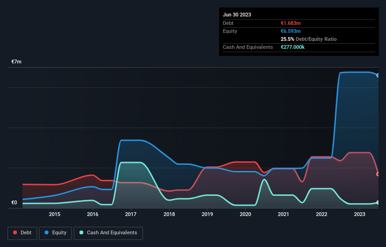Click the €277.000k cash value
Viewport: 386px width, 247px height.
click(292, 47)
